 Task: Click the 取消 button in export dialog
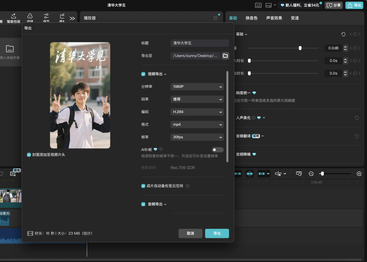click(x=190, y=233)
